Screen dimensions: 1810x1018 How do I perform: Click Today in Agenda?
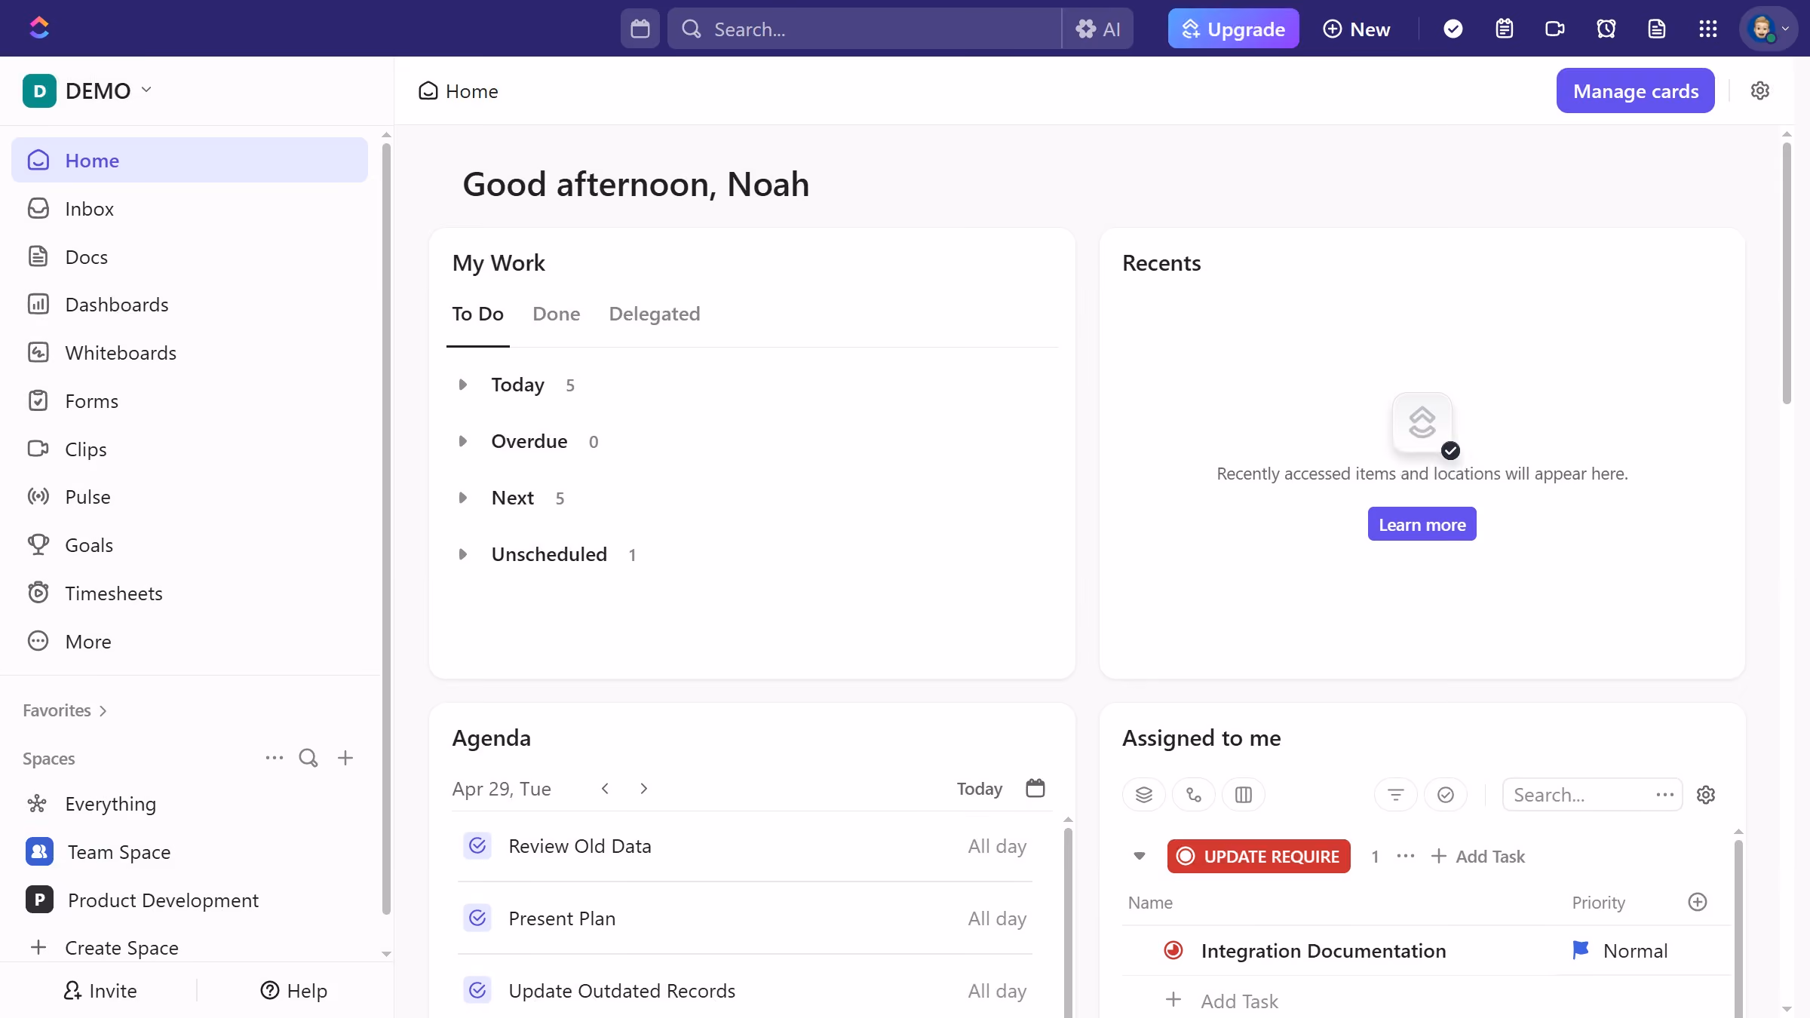[x=980, y=789]
